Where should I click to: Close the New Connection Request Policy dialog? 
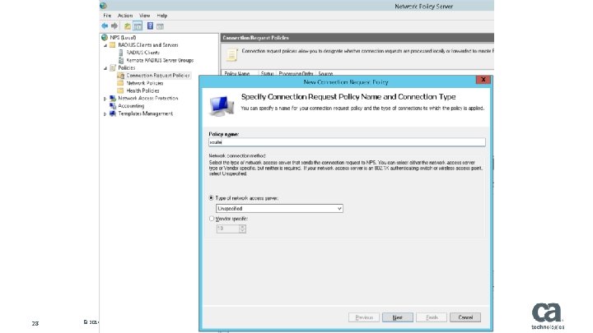[483, 80]
